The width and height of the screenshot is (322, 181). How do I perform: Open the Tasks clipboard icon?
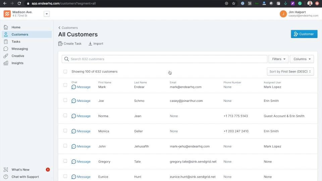click(x=6, y=42)
